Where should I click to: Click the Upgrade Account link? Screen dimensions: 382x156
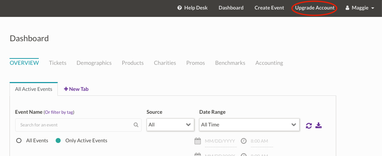pyautogui.click(x=315, y=8)
